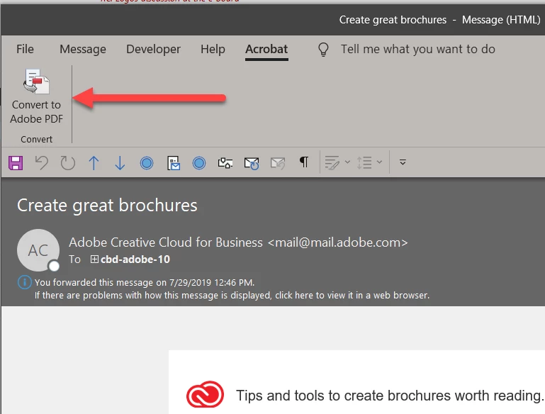545x414 pixels.
Task: Click the Tell me lightbulb icon
Action: click(x=323, y=49)
